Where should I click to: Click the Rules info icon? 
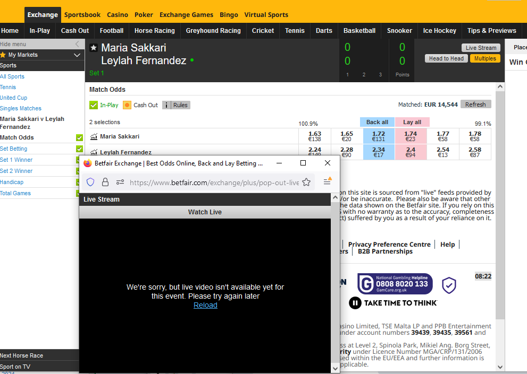(166, 105)
